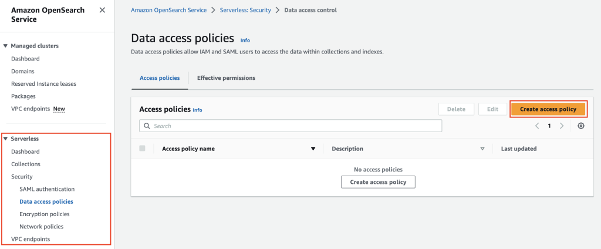
Task: Sort by Access policy name column arrow
Action: (313, 149)
